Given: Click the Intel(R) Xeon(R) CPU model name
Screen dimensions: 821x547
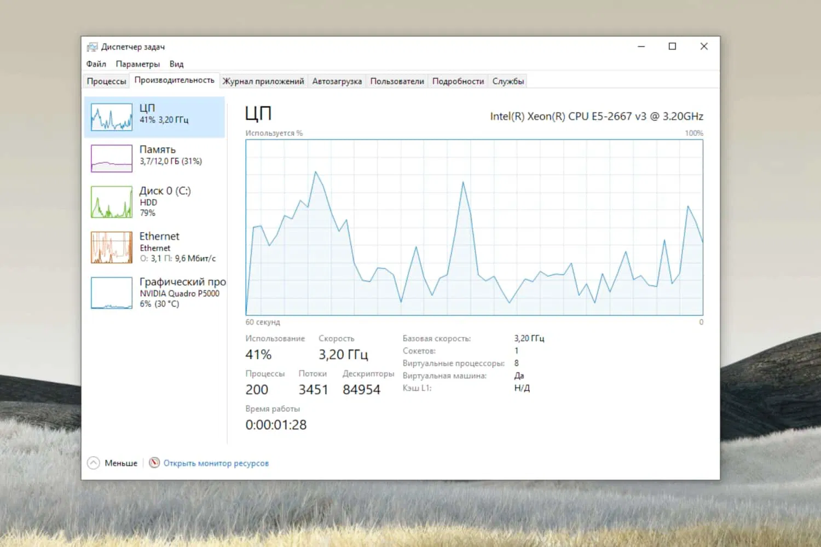Looking at the screenshot, I should [597, 116].
